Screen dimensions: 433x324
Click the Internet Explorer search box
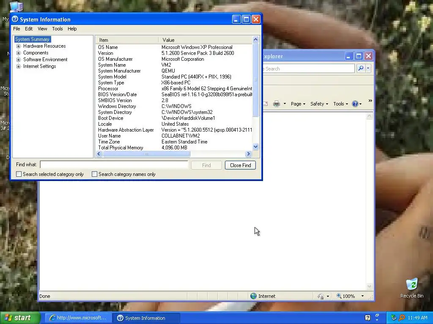(308, 69)
